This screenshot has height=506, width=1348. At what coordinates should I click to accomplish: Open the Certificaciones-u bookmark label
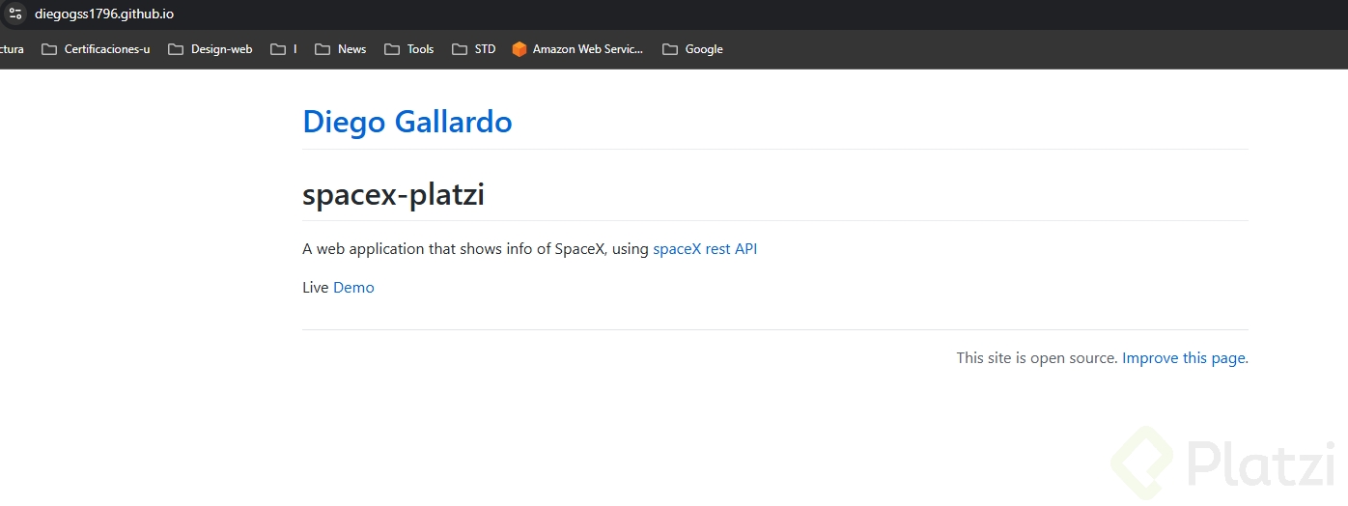pos(106,49)
